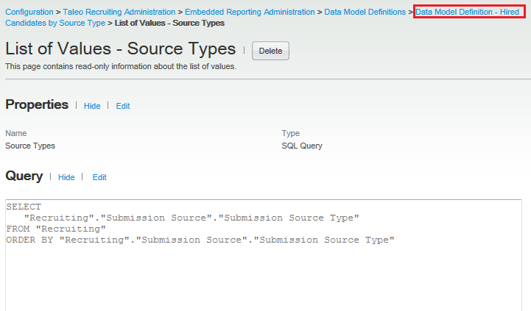Open Embedded Reporting Administration breadcrumb link
This screenshot has width=531, height=311.
click(250, 12)
